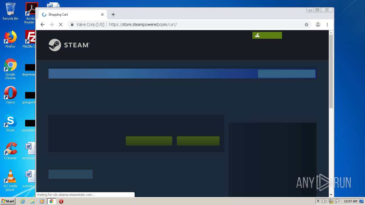The width and height of the screenshot is (365, 205).
Task: Stop loading the page with the X button
Action: 60,24
